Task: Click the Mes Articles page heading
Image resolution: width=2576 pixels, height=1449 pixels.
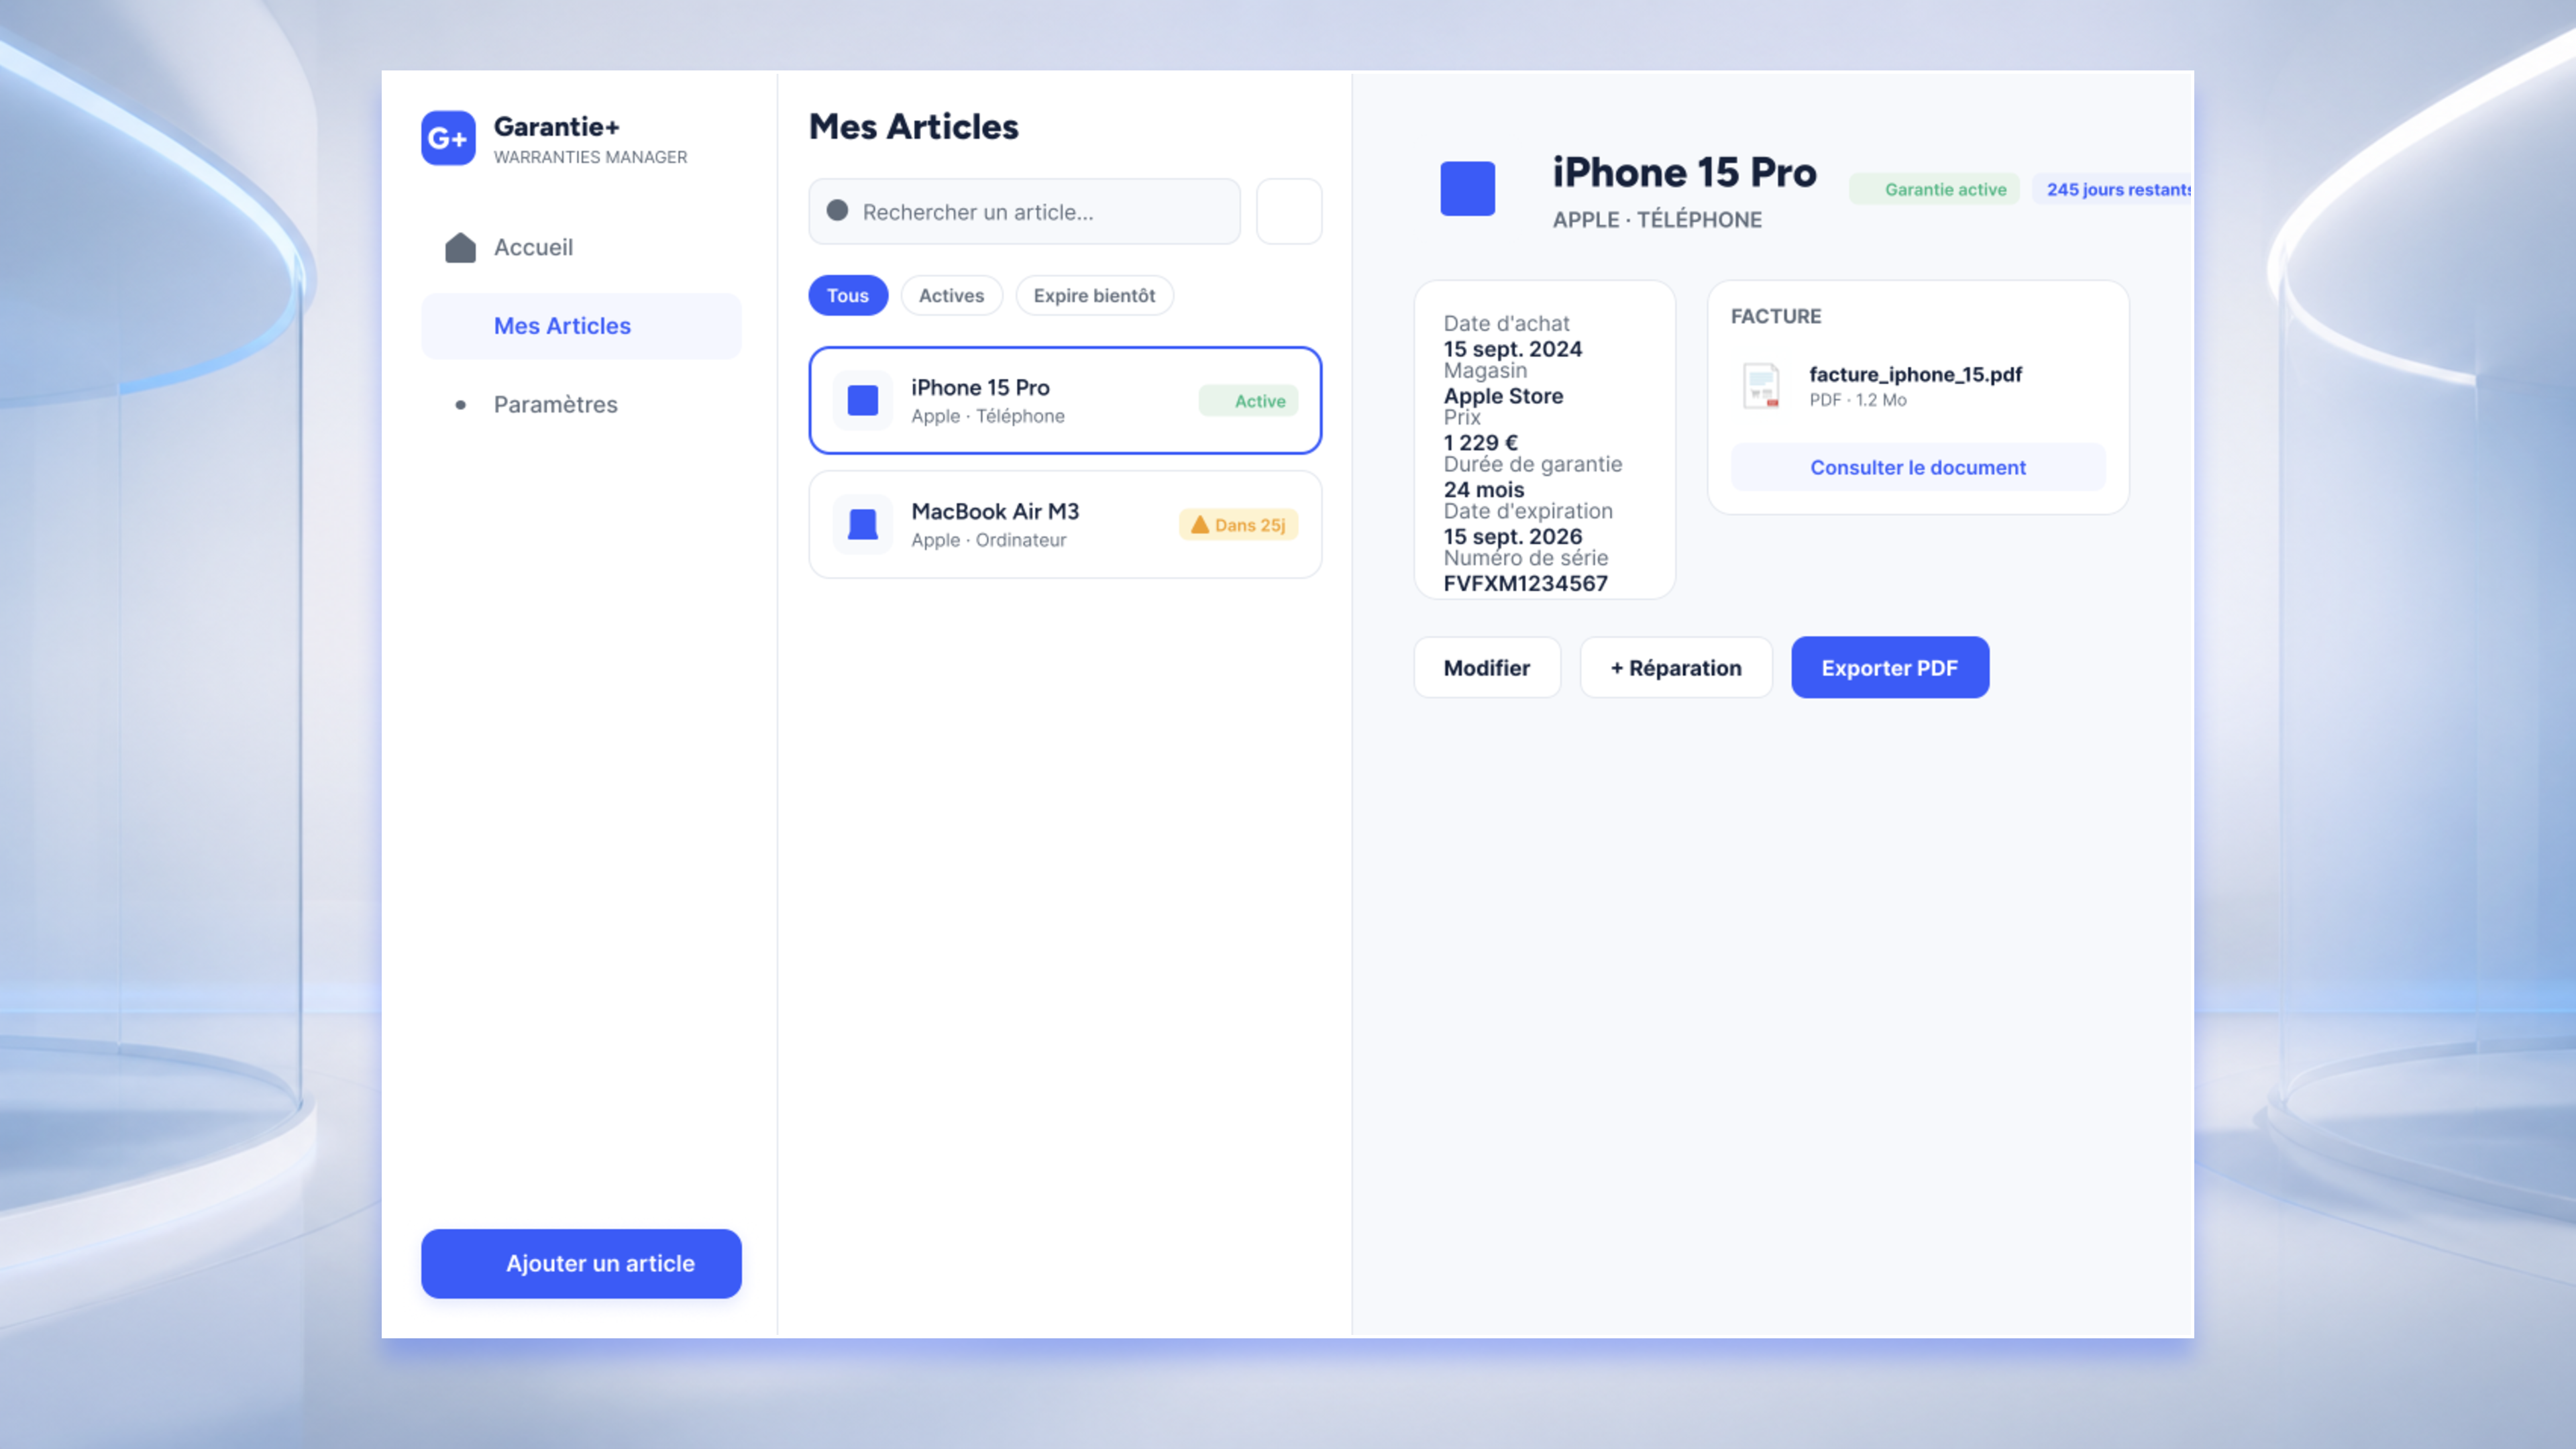Action: 913,127
